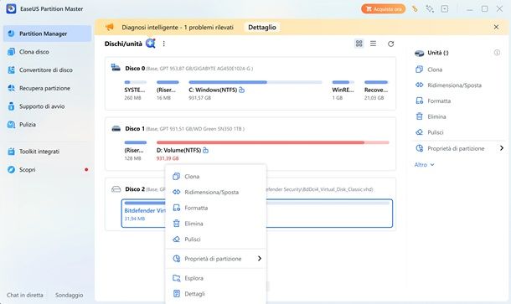Click the Pulizia broom icon
511x304 pixels.
(11, 125)
